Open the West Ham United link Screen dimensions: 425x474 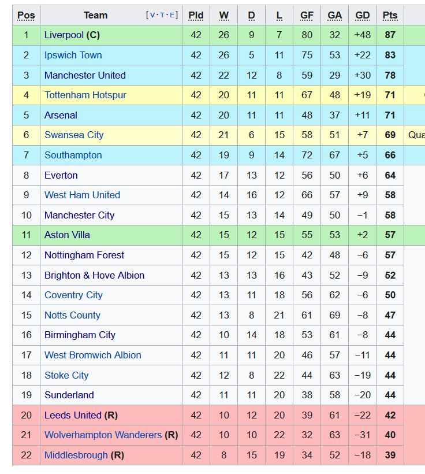82,195
